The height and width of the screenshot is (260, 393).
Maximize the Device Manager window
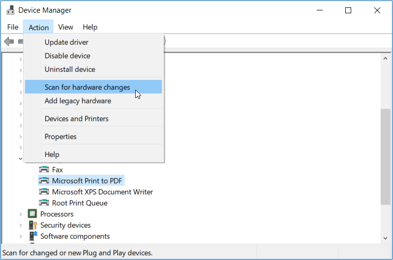[348, 10]
